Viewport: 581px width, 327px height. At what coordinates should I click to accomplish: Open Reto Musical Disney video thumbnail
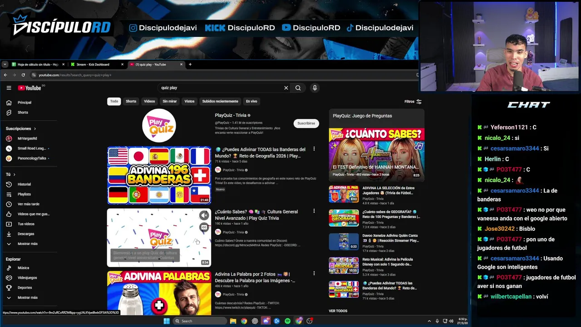[344, 265]
